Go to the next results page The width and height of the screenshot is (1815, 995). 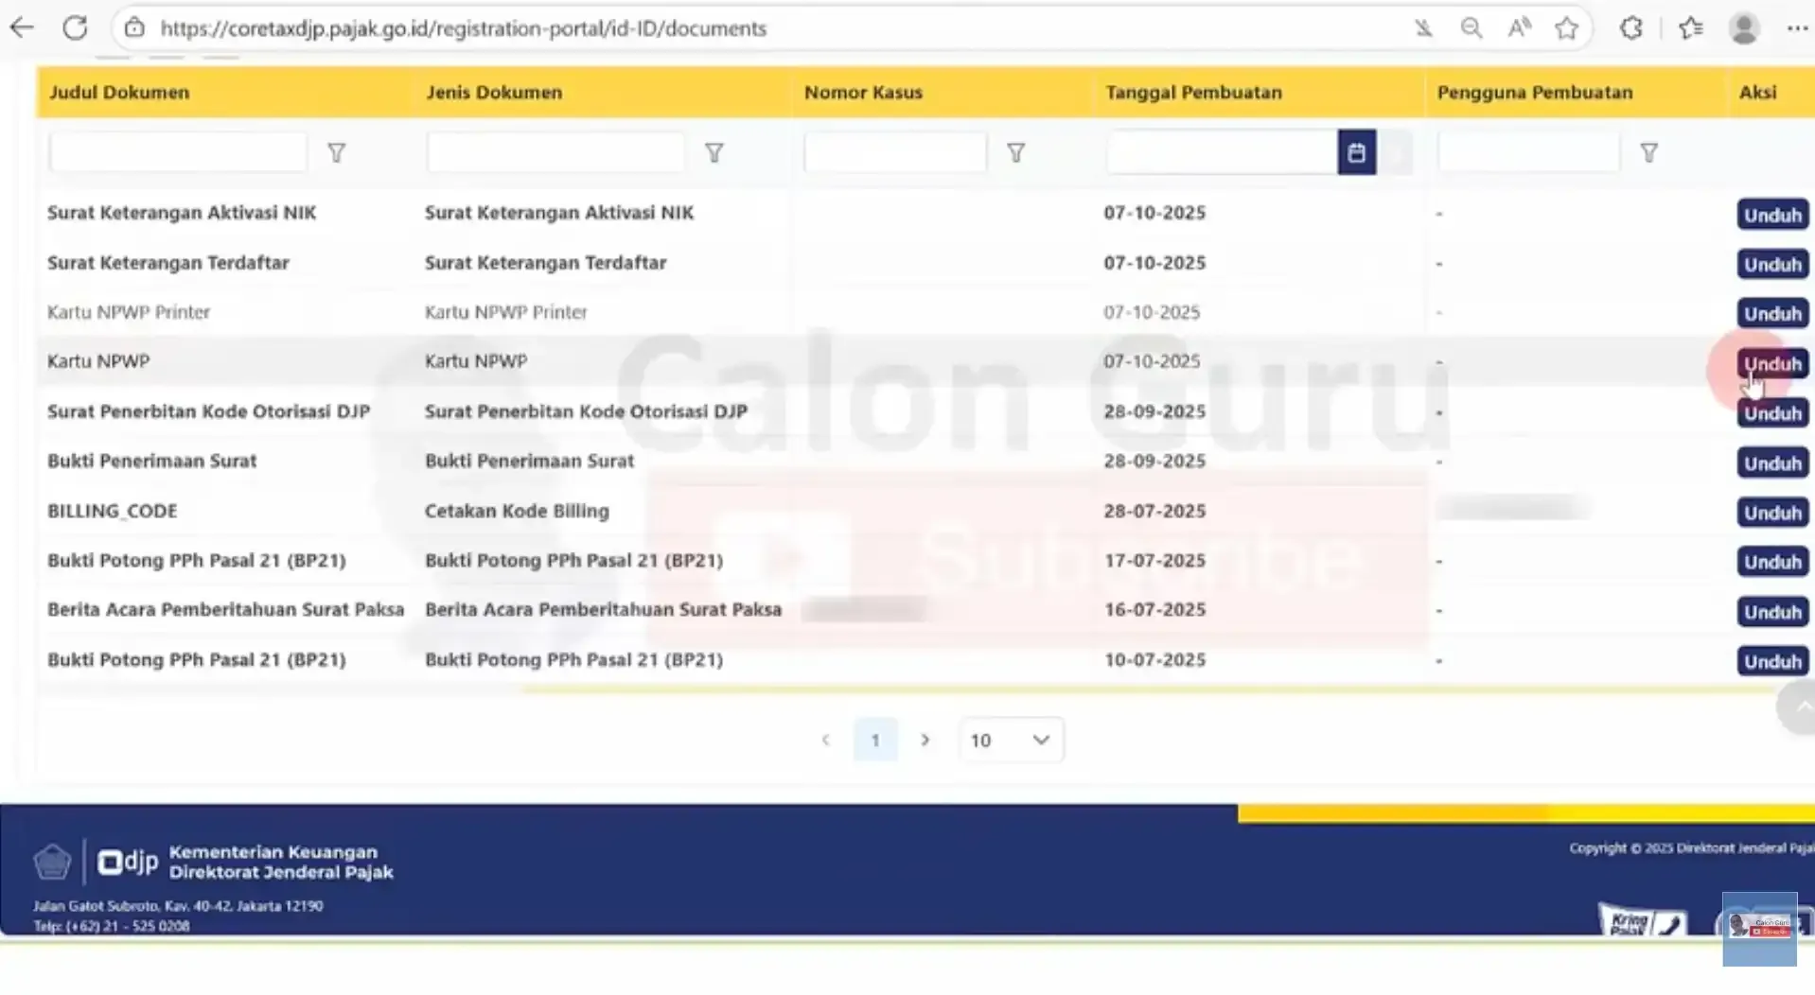925,740
